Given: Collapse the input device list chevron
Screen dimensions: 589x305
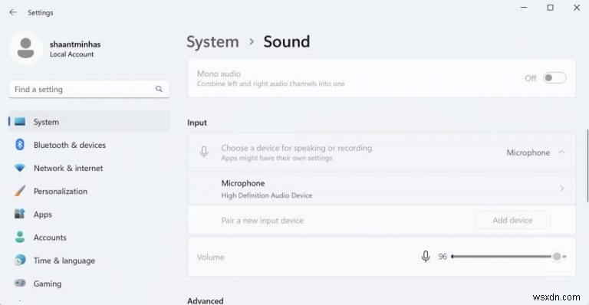Looking at the screenshot, I should pos(562,152).
